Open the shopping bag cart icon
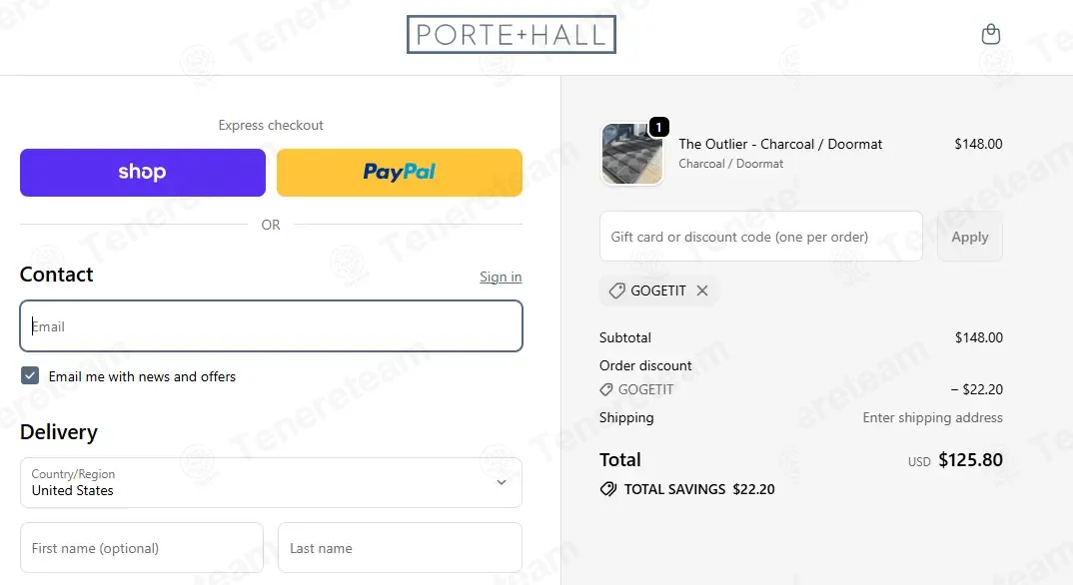This screenshot has width=1073, height=585. point(990,35)
